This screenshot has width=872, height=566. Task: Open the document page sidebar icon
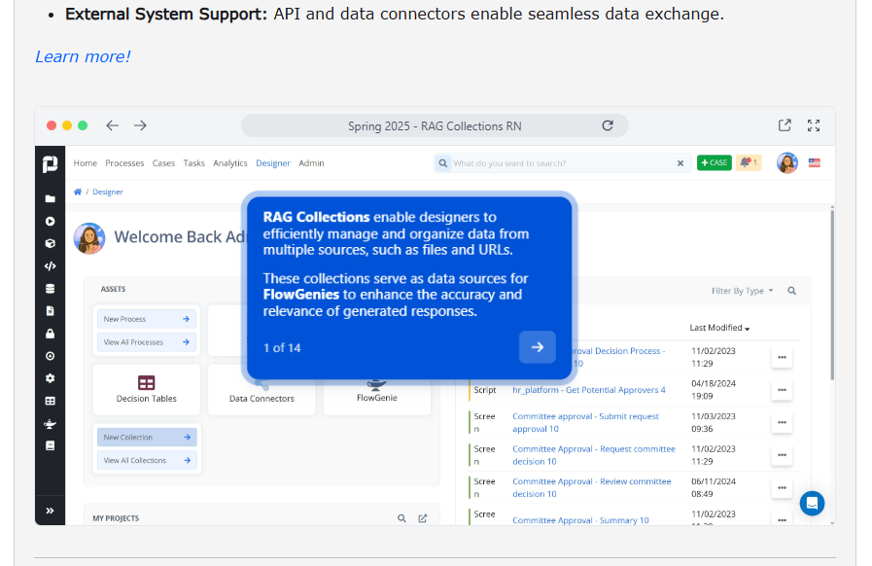[50, 310]
